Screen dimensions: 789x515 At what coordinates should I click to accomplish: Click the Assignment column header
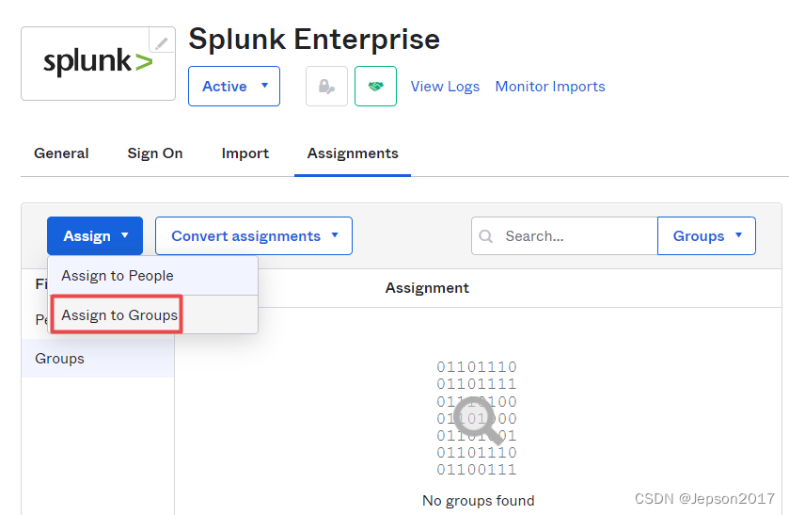427,288
